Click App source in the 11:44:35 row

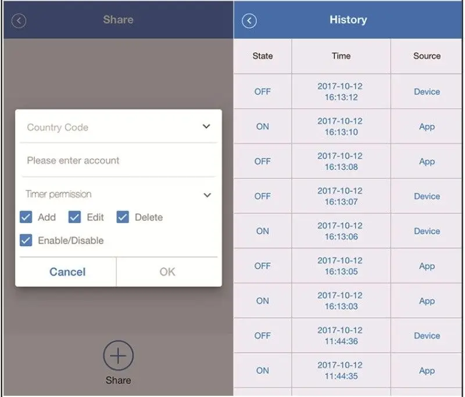coord(427,371)
